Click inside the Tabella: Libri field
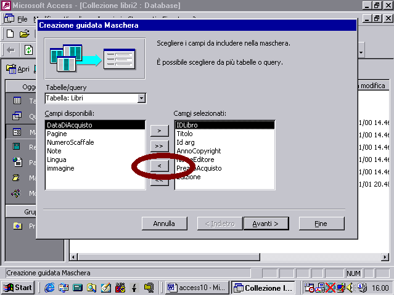 91,98
